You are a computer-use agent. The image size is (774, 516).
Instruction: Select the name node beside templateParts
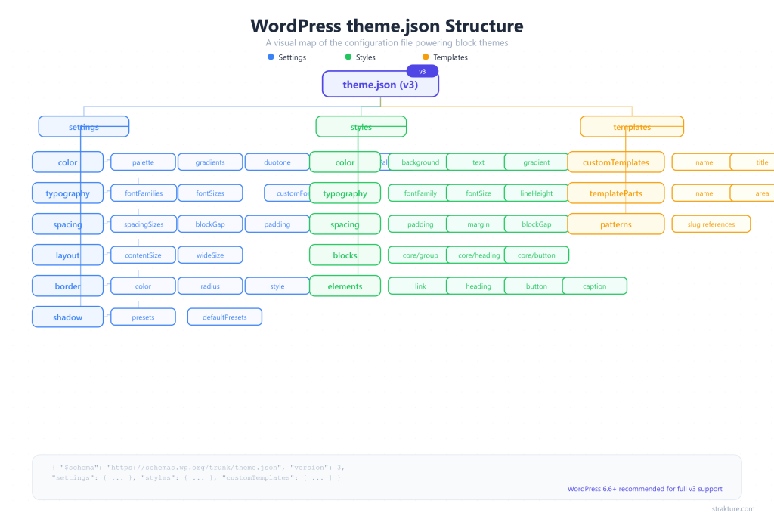coord(704,193)
